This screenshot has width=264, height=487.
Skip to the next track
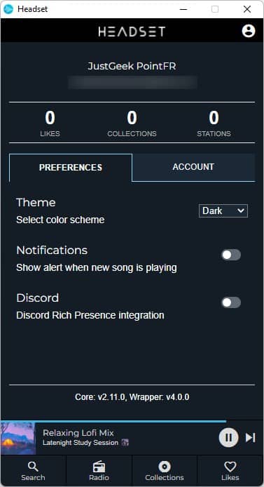tap(251, 437)
